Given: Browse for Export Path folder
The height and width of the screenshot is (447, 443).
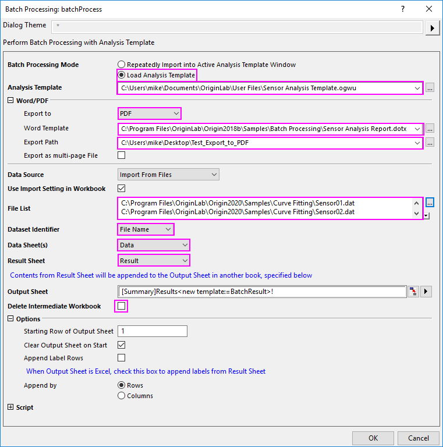Looking at the screenshot, I should coord(430,143).
